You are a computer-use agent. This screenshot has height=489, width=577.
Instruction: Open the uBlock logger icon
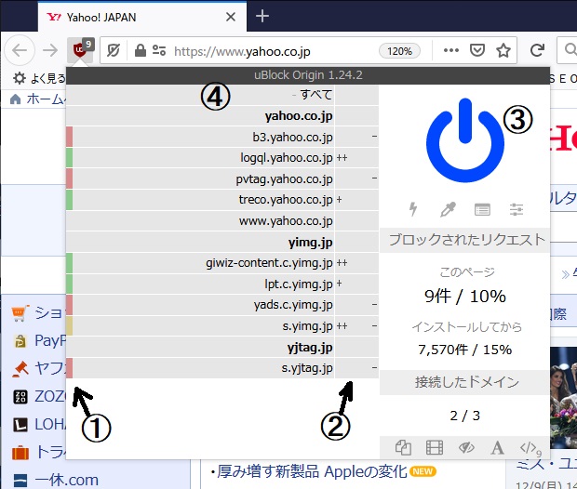pyautogui.click(x=482, y=209)
